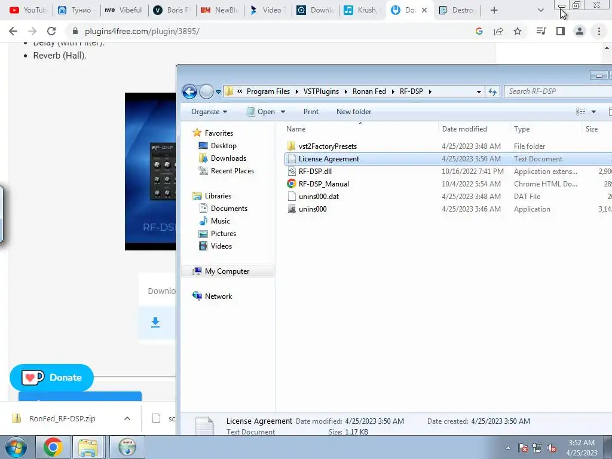Screen dimensions: 612x459
Task: Switch to YouTube tab
Action: tap(27, 10)
